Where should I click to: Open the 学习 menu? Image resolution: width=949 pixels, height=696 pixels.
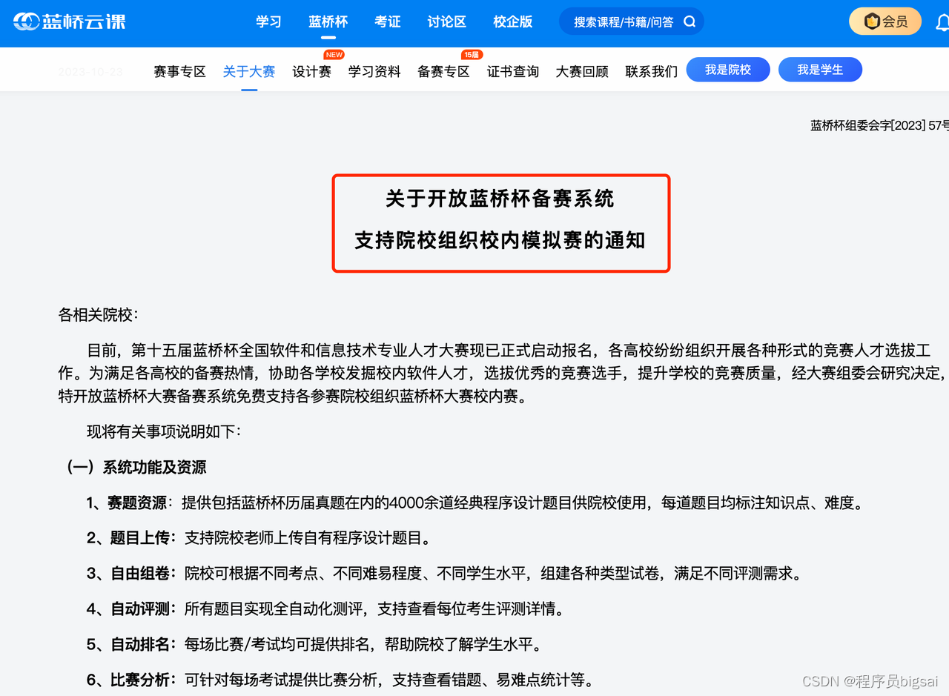tap(268, 21)
